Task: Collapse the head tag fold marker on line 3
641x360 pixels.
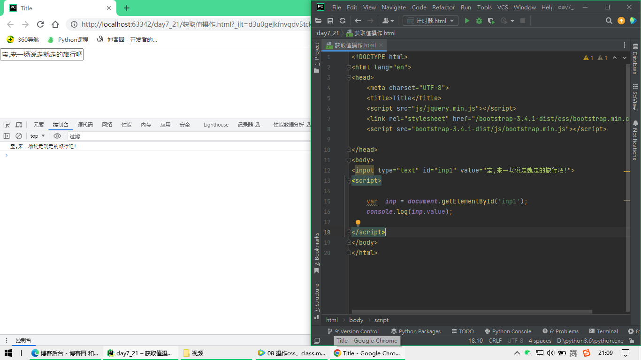Action: point(349,77)
